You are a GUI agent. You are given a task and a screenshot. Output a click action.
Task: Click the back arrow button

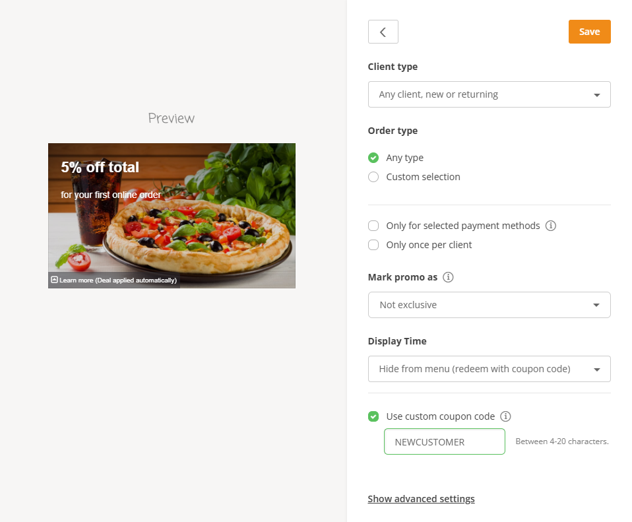coord(383,32)
